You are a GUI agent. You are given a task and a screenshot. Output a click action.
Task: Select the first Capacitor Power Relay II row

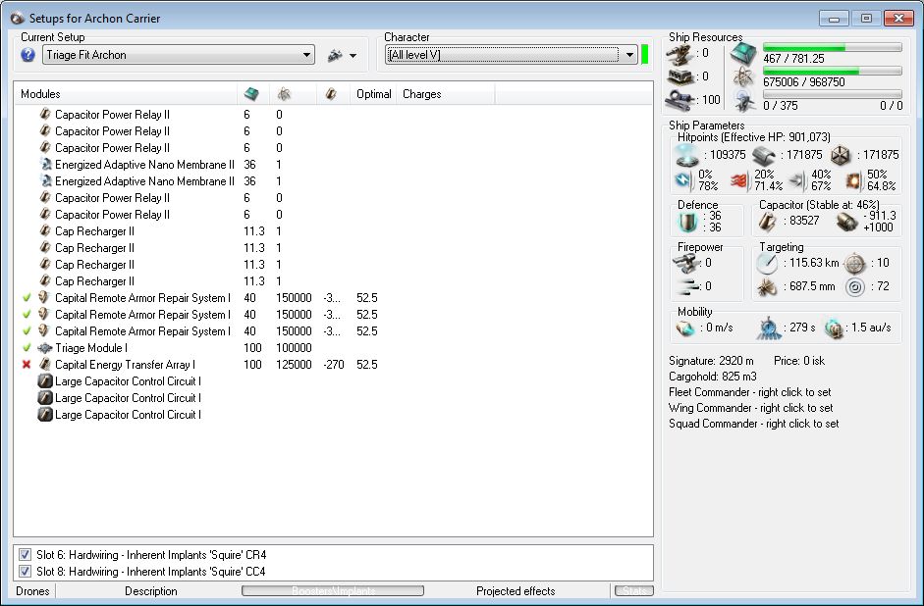(334, 114)
